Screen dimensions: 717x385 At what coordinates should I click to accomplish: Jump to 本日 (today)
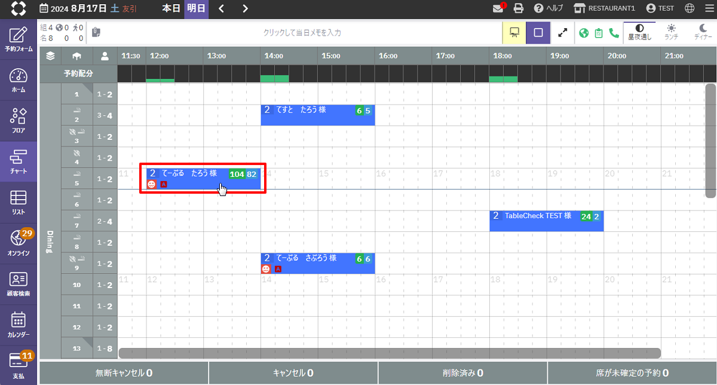171,8
